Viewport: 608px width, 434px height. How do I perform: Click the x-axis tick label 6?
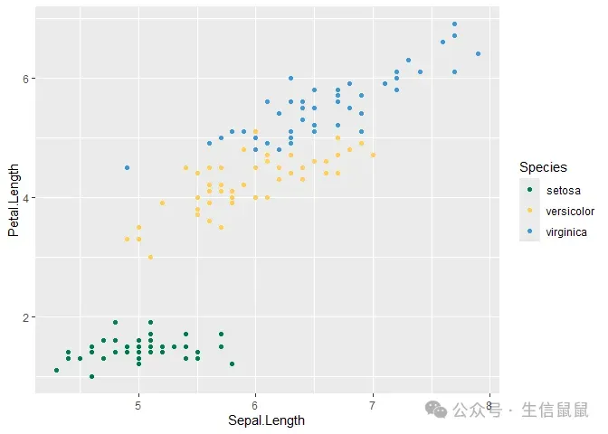[x=255, y=405]
